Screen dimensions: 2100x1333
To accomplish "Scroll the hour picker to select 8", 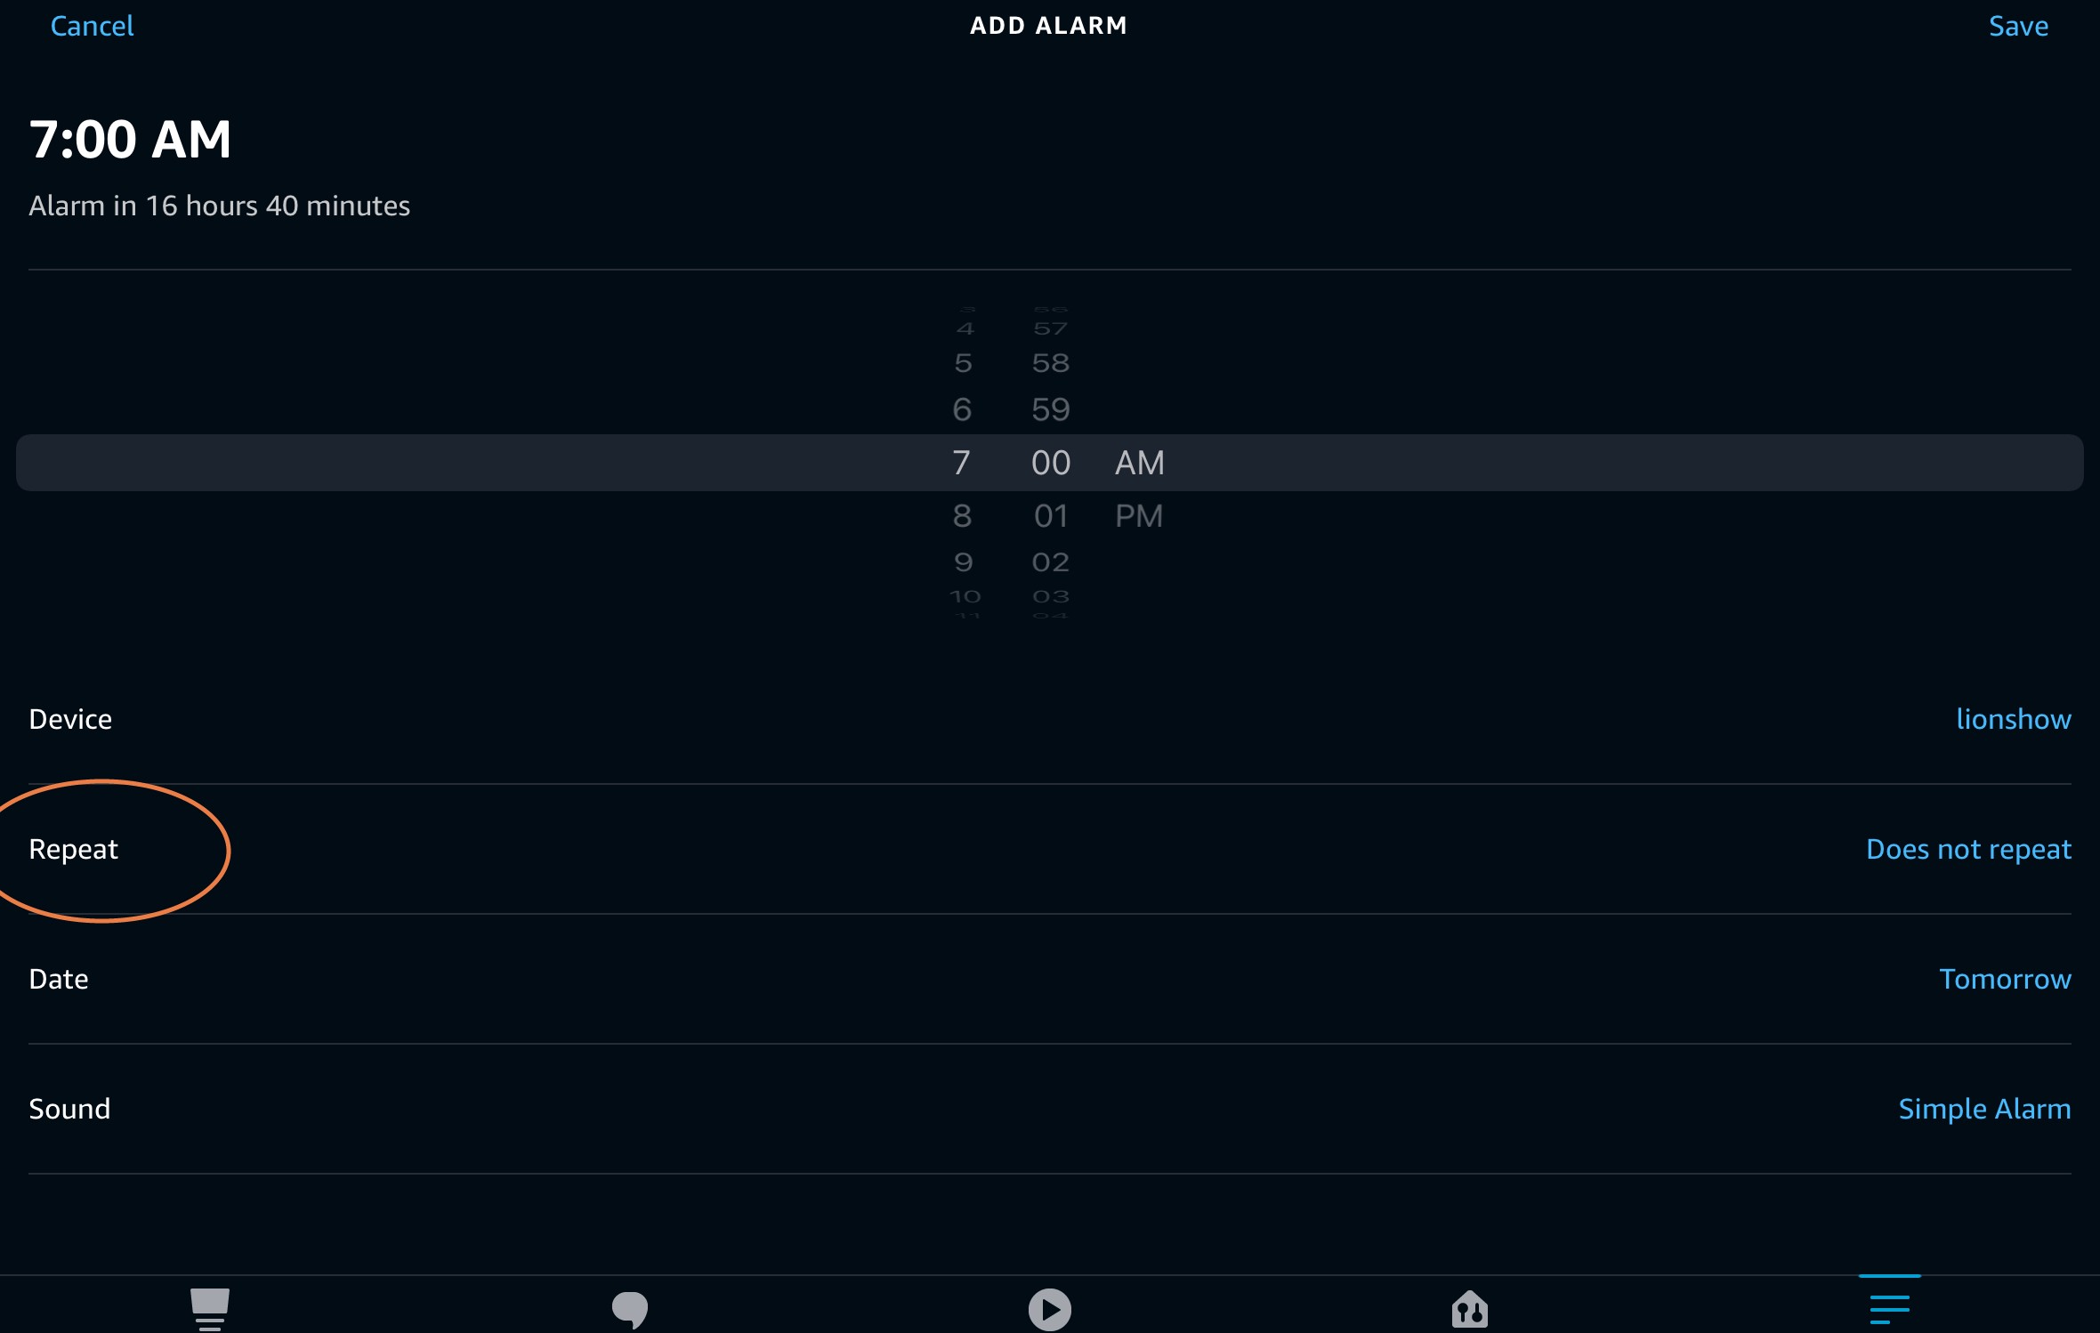I will pos(961,514).
